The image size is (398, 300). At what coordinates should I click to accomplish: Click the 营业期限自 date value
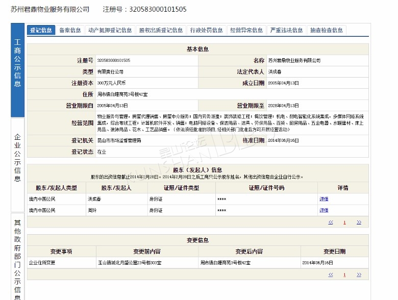[112, 106]
